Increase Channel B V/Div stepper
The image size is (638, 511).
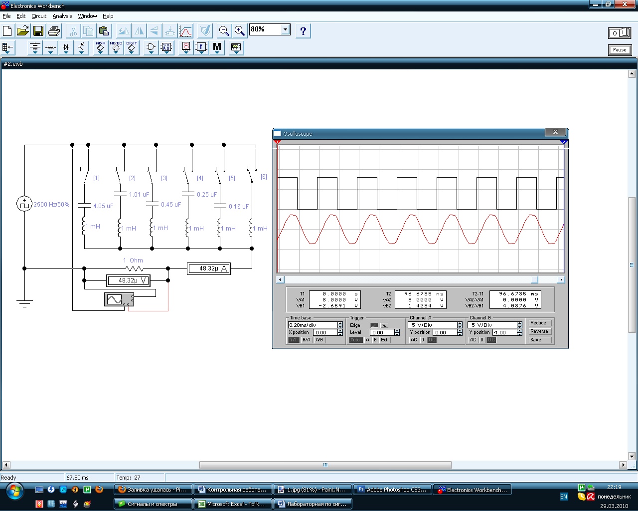click(519, 323)
